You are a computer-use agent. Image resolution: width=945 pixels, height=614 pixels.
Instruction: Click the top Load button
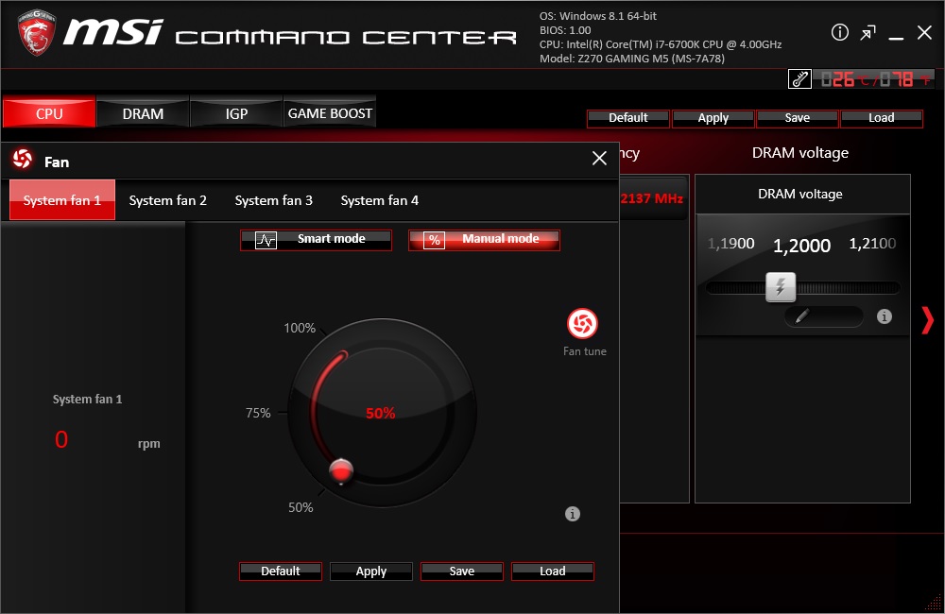[881, 118]
